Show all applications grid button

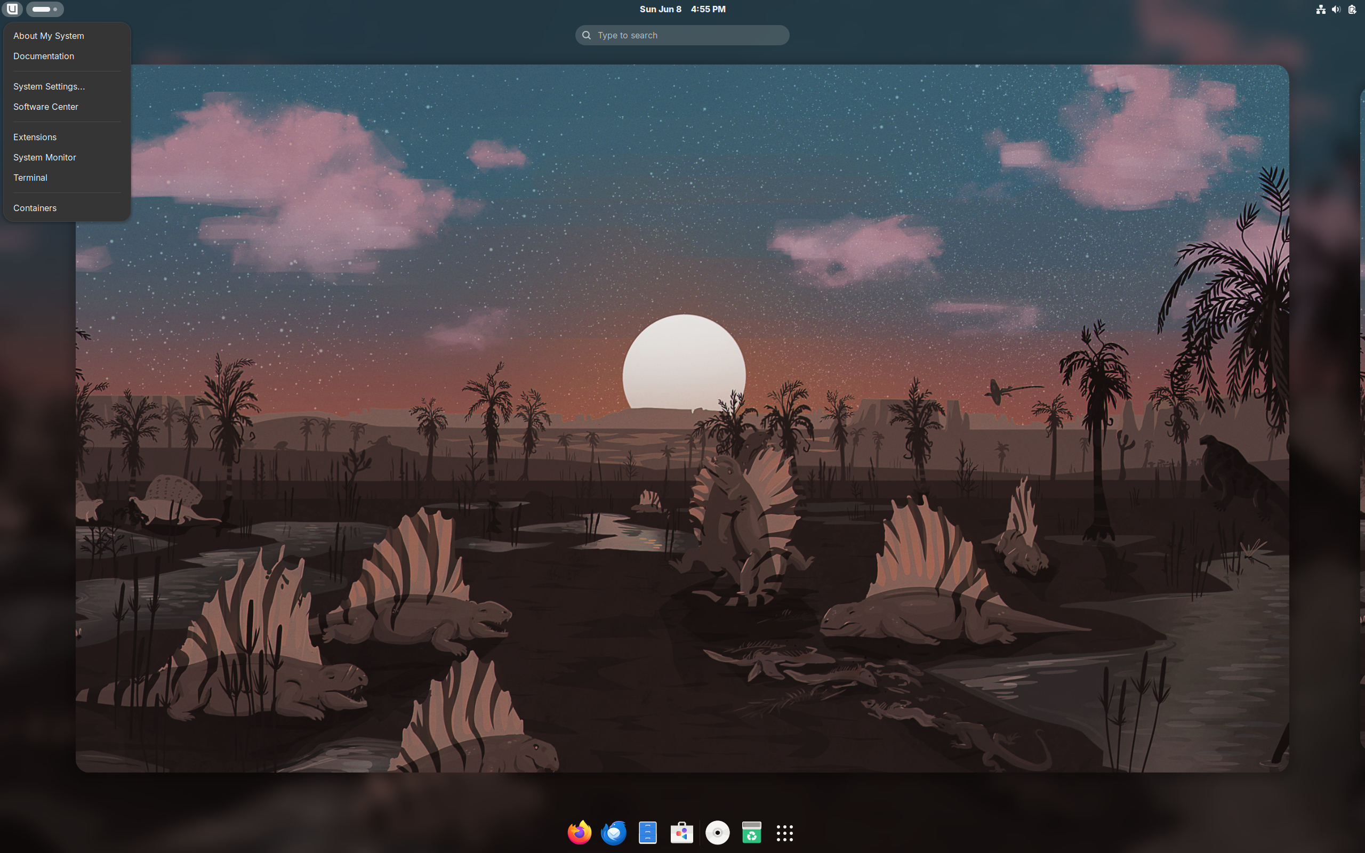click(x=784, y=833)
